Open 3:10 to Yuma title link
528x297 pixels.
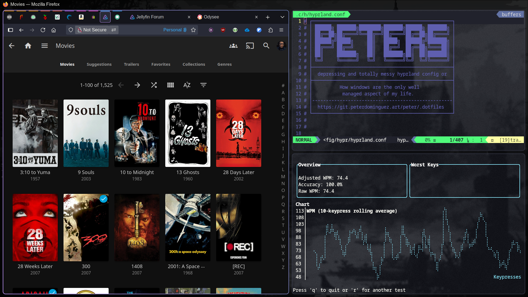pos(35,172)
